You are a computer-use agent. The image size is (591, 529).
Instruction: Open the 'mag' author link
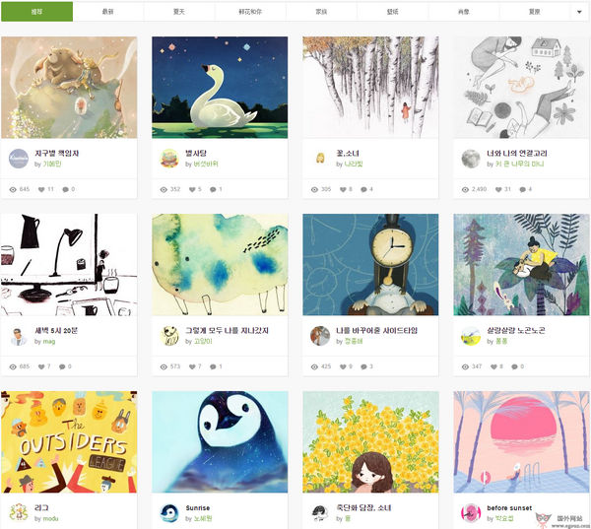click(49, 342)
